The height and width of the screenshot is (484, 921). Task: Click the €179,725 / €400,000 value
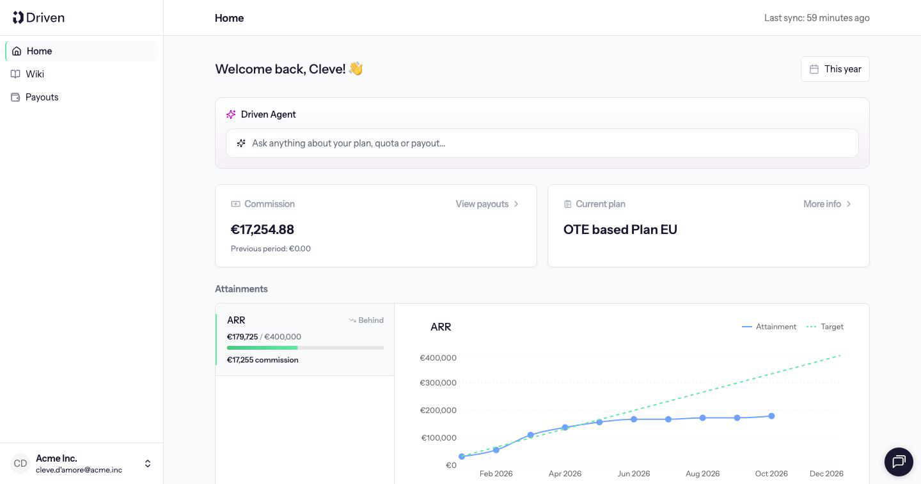coord(264,337)
